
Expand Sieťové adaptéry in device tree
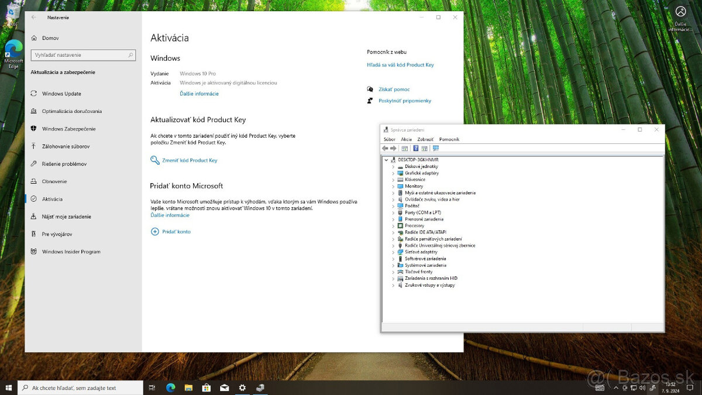coord(393,252)
